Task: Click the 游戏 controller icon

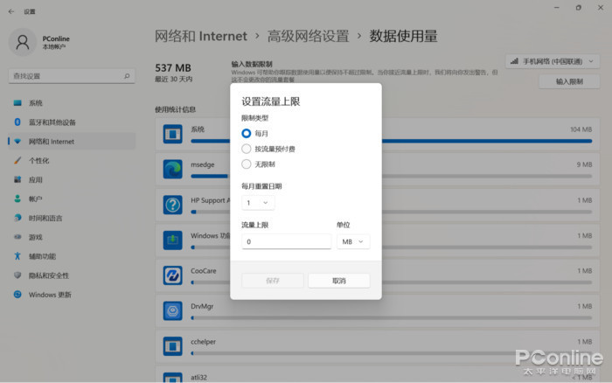Action: (17, 237)
